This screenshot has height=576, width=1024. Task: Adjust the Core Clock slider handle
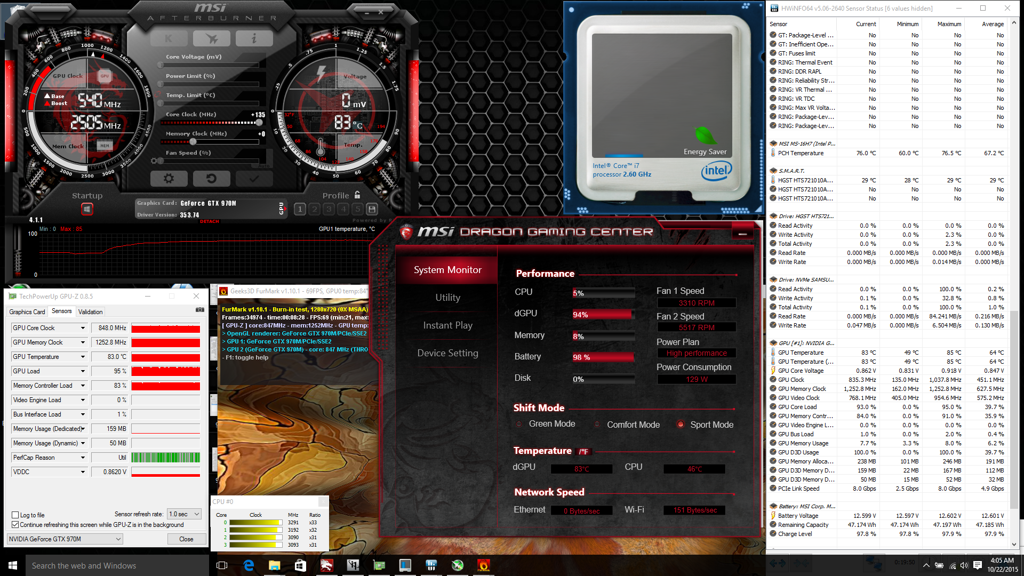pyautogui.click(x=259, y=123)
